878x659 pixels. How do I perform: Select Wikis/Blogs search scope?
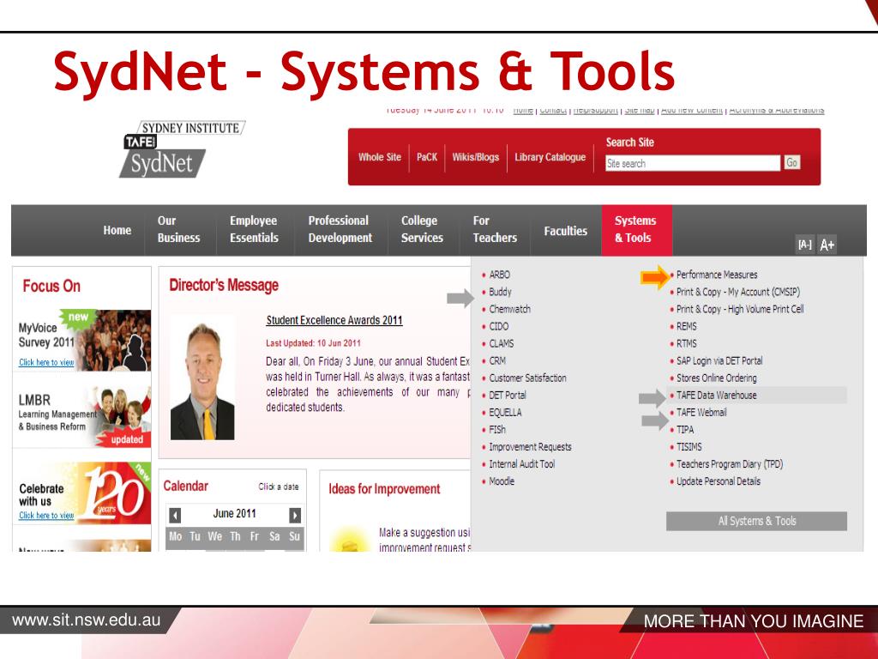tap(475, 158)
